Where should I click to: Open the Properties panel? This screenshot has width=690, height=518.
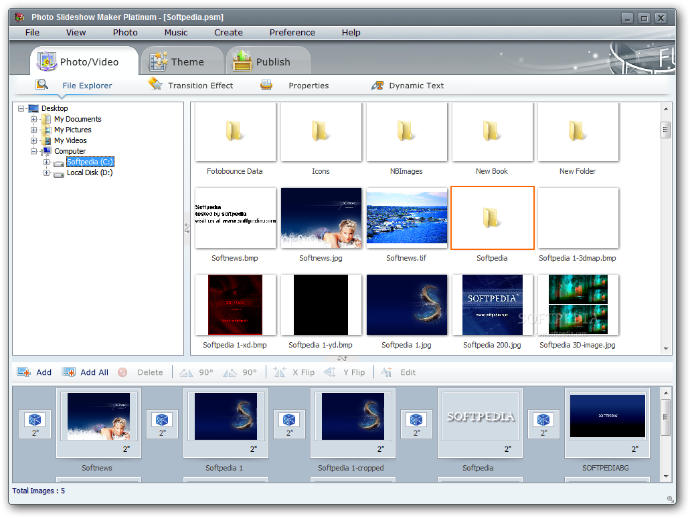[295, 86]
